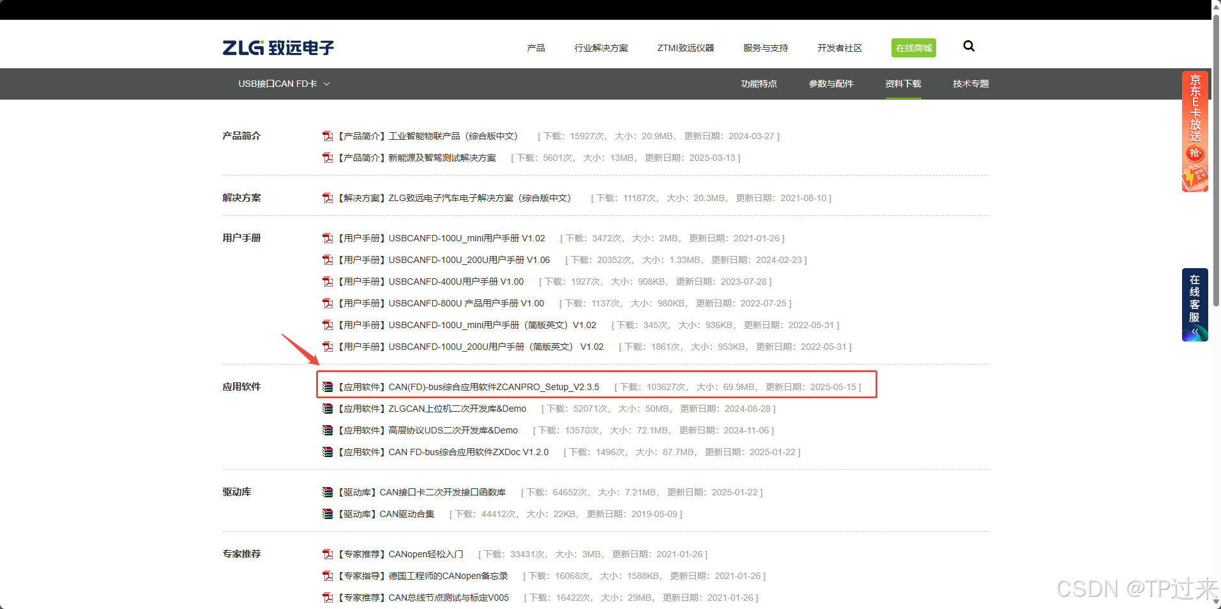Click the 京东E卡放送 side banner
This screenshot has height=609, width=1221.
coord(1195,132)
